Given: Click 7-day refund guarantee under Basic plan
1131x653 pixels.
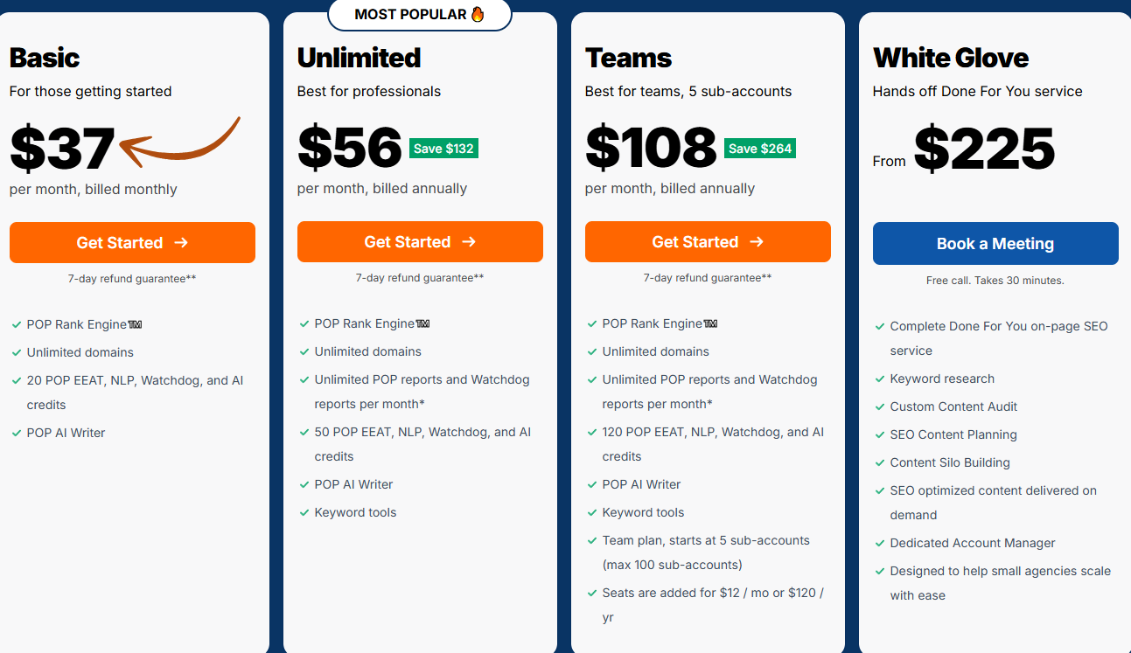Looking at the screenshot, I should pos(132,279).
